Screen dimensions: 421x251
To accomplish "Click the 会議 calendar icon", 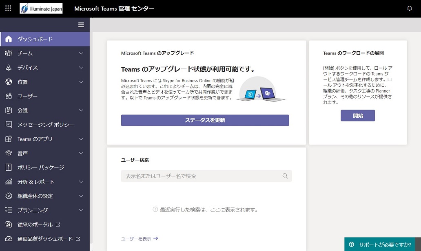I will pos(9,110).
